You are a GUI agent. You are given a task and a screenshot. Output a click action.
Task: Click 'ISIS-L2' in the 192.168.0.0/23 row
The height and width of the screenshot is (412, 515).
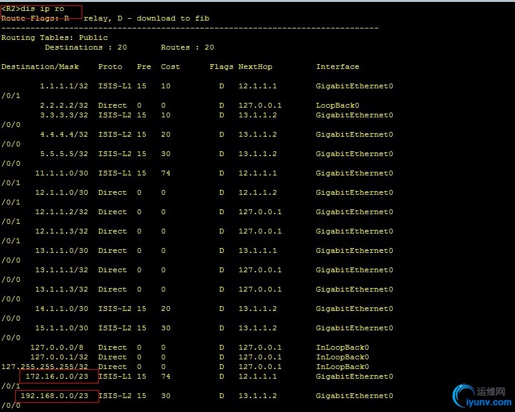[115, 396]
